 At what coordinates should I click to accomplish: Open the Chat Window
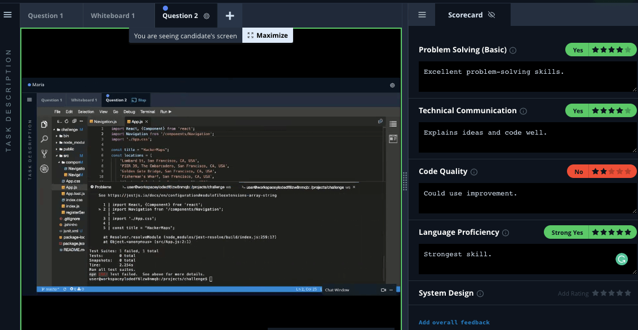pyautogui.click(x=337, y=290)
